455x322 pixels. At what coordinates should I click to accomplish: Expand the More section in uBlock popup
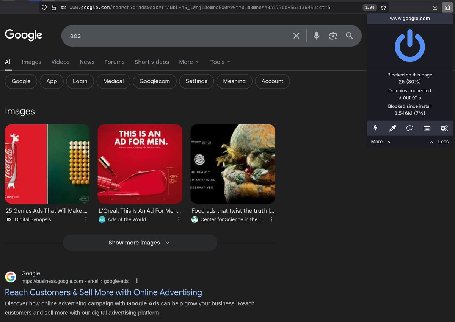coord(381,142)
